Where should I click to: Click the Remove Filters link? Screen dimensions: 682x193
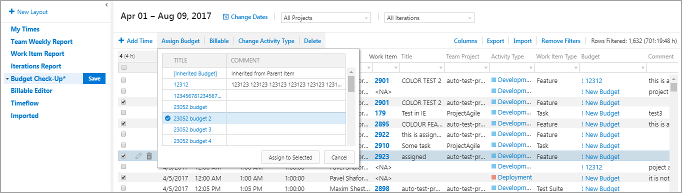pyautogui.click(x=561, y=41)
